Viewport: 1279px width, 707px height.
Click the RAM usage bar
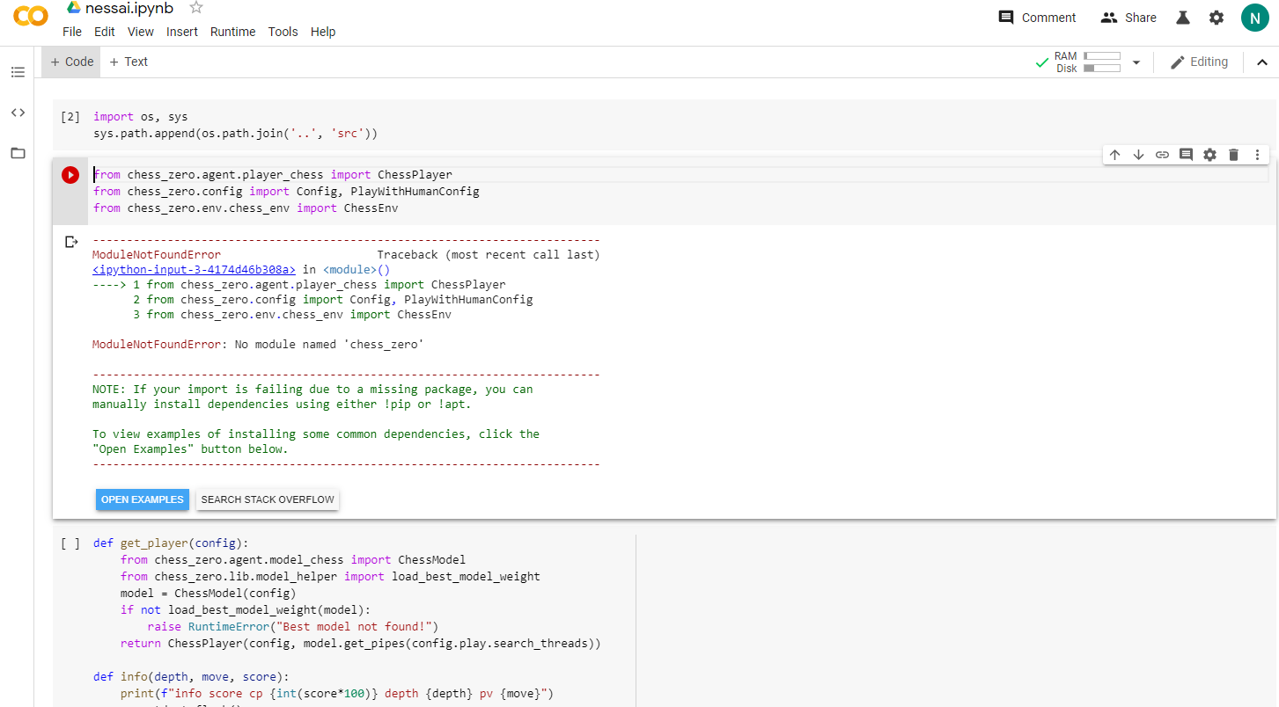[x=1102, y=56]
